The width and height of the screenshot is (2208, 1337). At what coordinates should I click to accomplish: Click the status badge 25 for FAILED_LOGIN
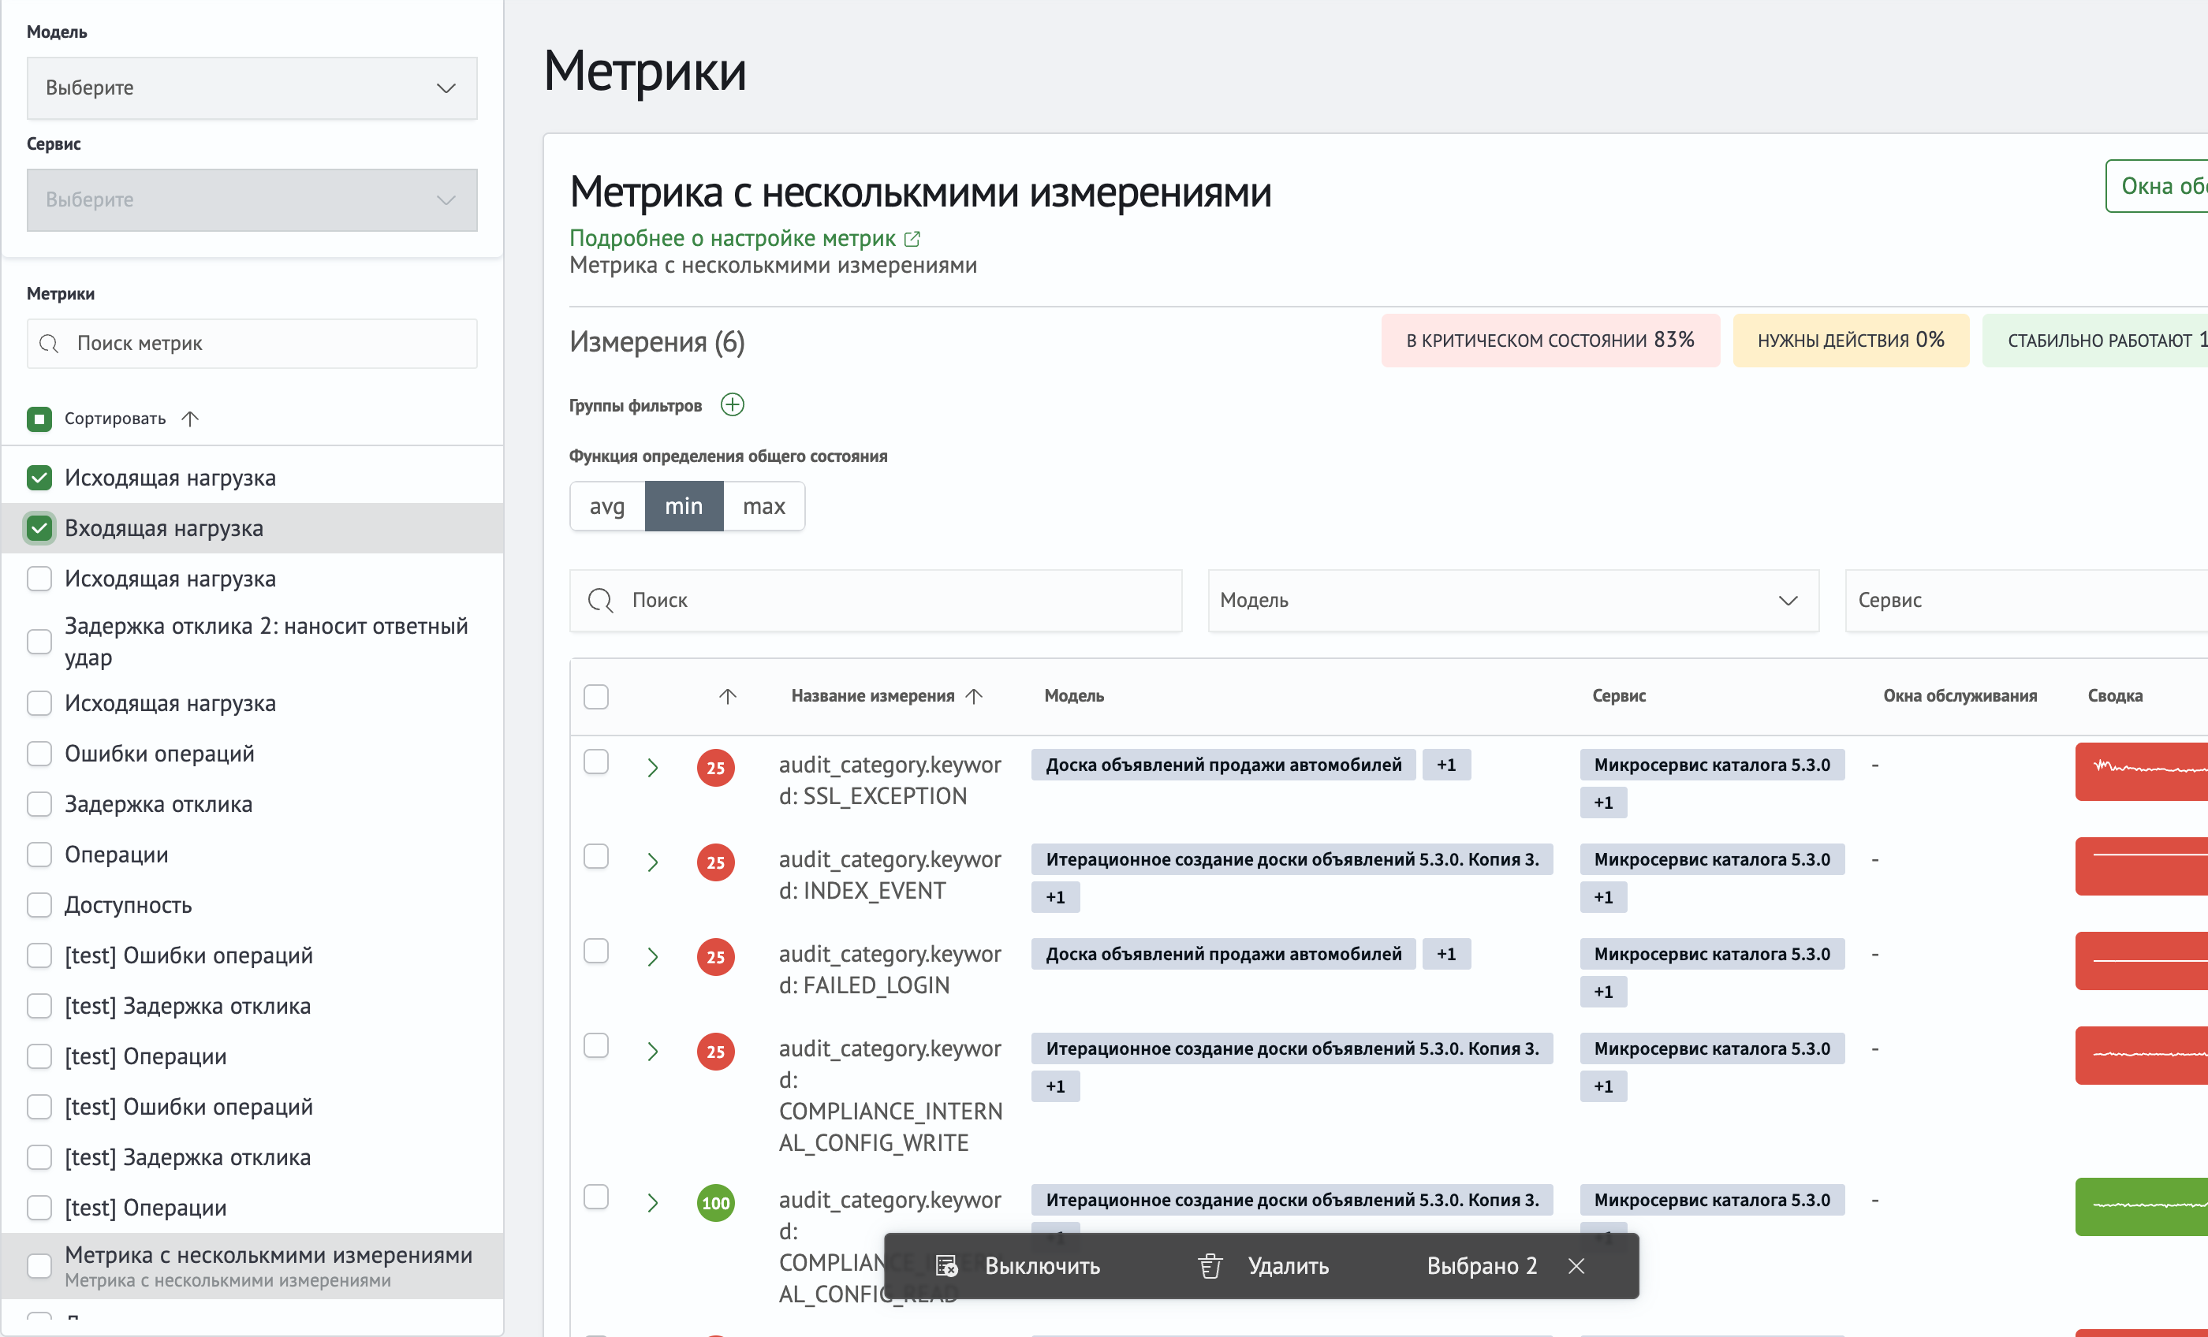click(x=715, y=957)
